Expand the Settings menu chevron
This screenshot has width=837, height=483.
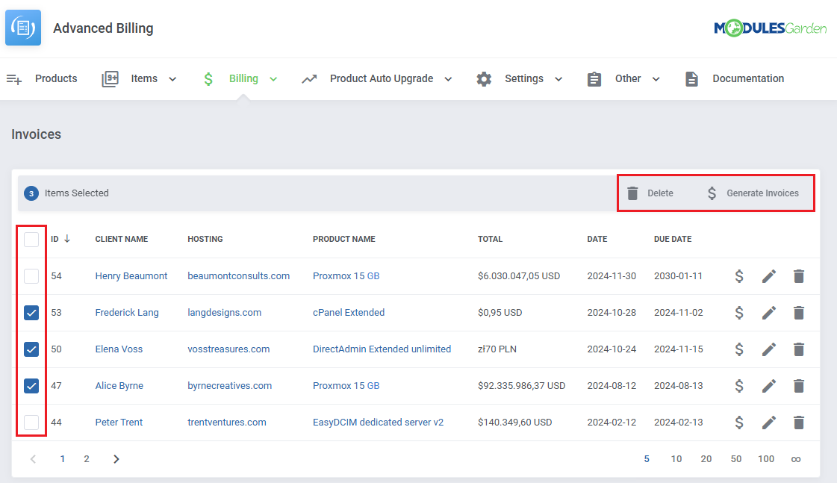coord(558,79)
